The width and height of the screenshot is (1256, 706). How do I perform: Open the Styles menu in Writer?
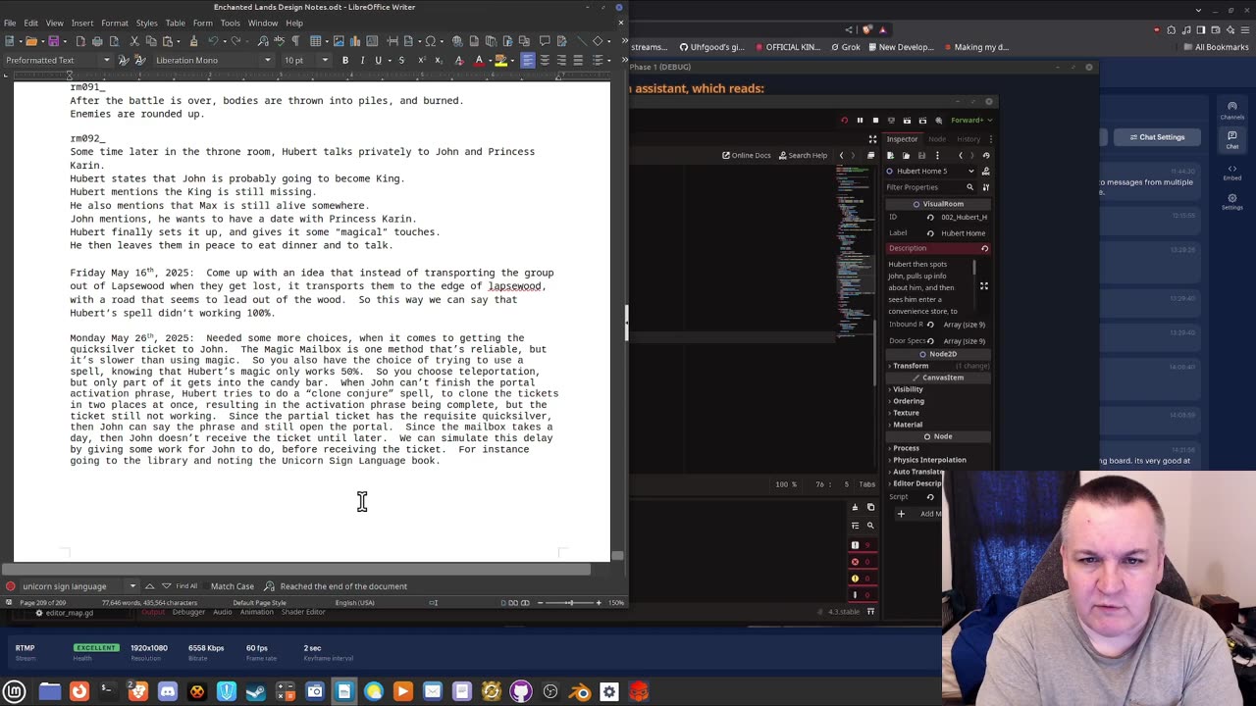146,23
